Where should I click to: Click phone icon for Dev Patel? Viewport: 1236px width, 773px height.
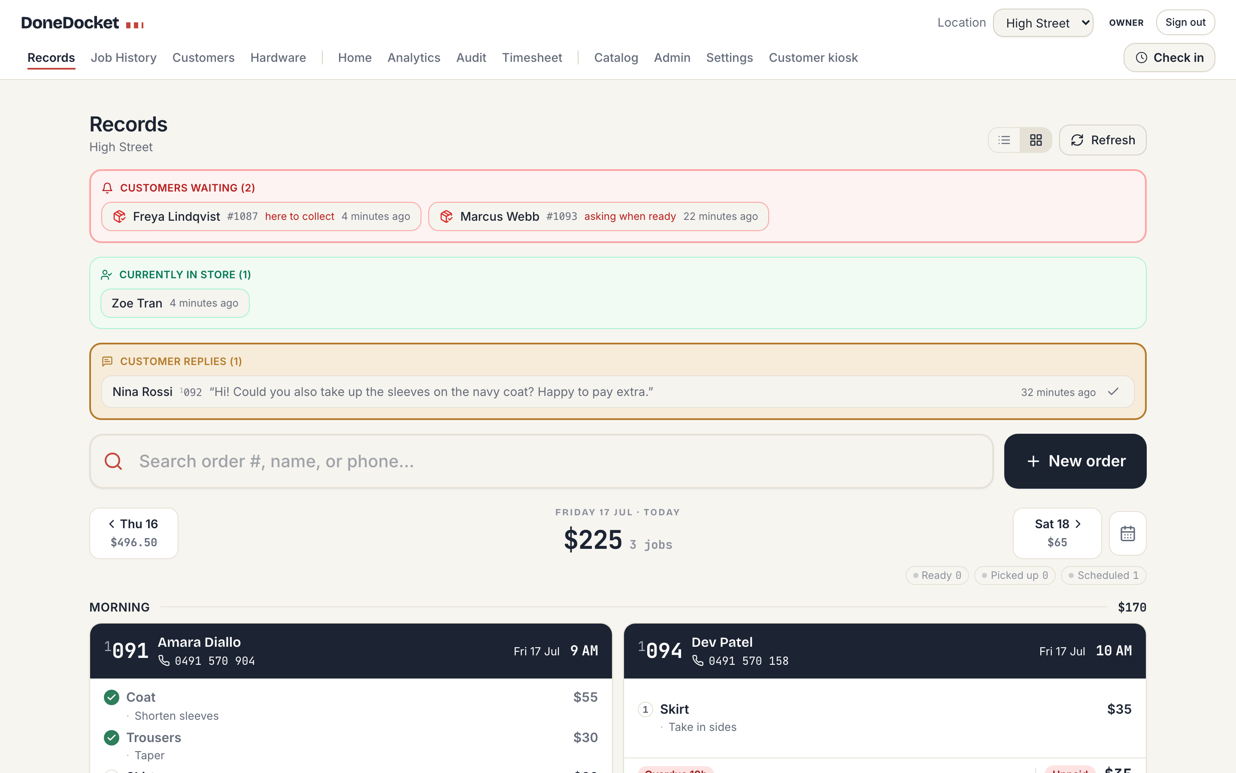(698, 660)
